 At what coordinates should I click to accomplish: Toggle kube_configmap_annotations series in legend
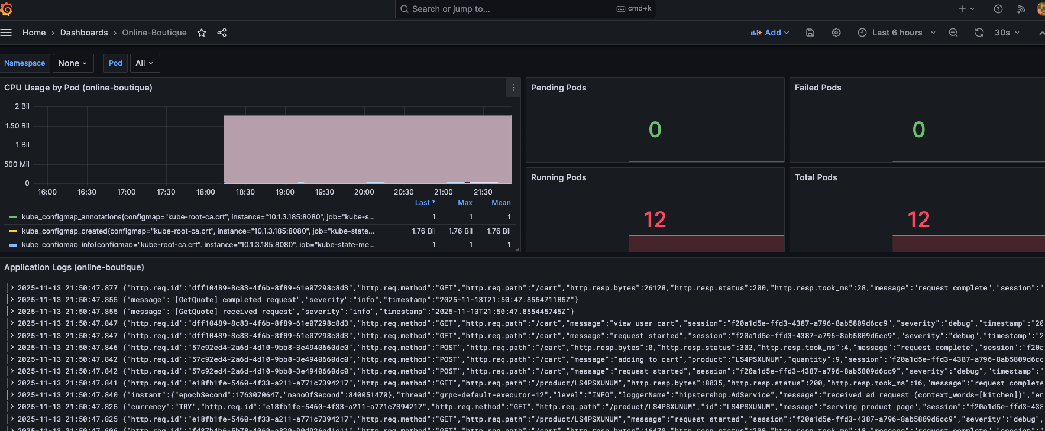(198, 217)
